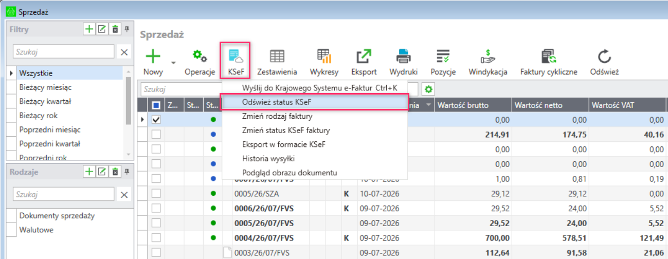
Task: Select Odśwież status KSeF menu entry
Action: tap(315, 102)
